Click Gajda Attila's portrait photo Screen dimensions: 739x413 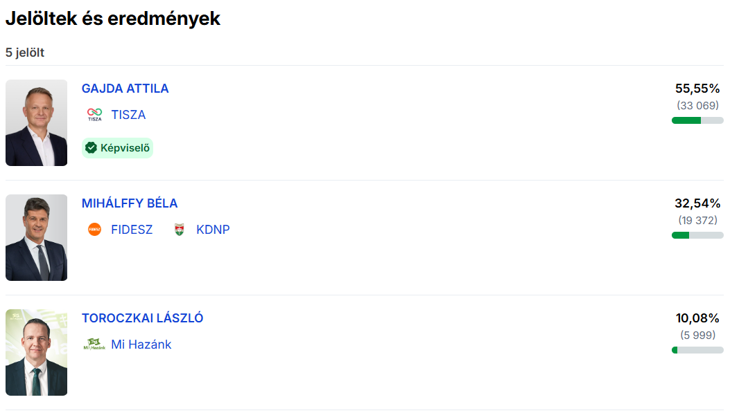click(x=36, y=122)
